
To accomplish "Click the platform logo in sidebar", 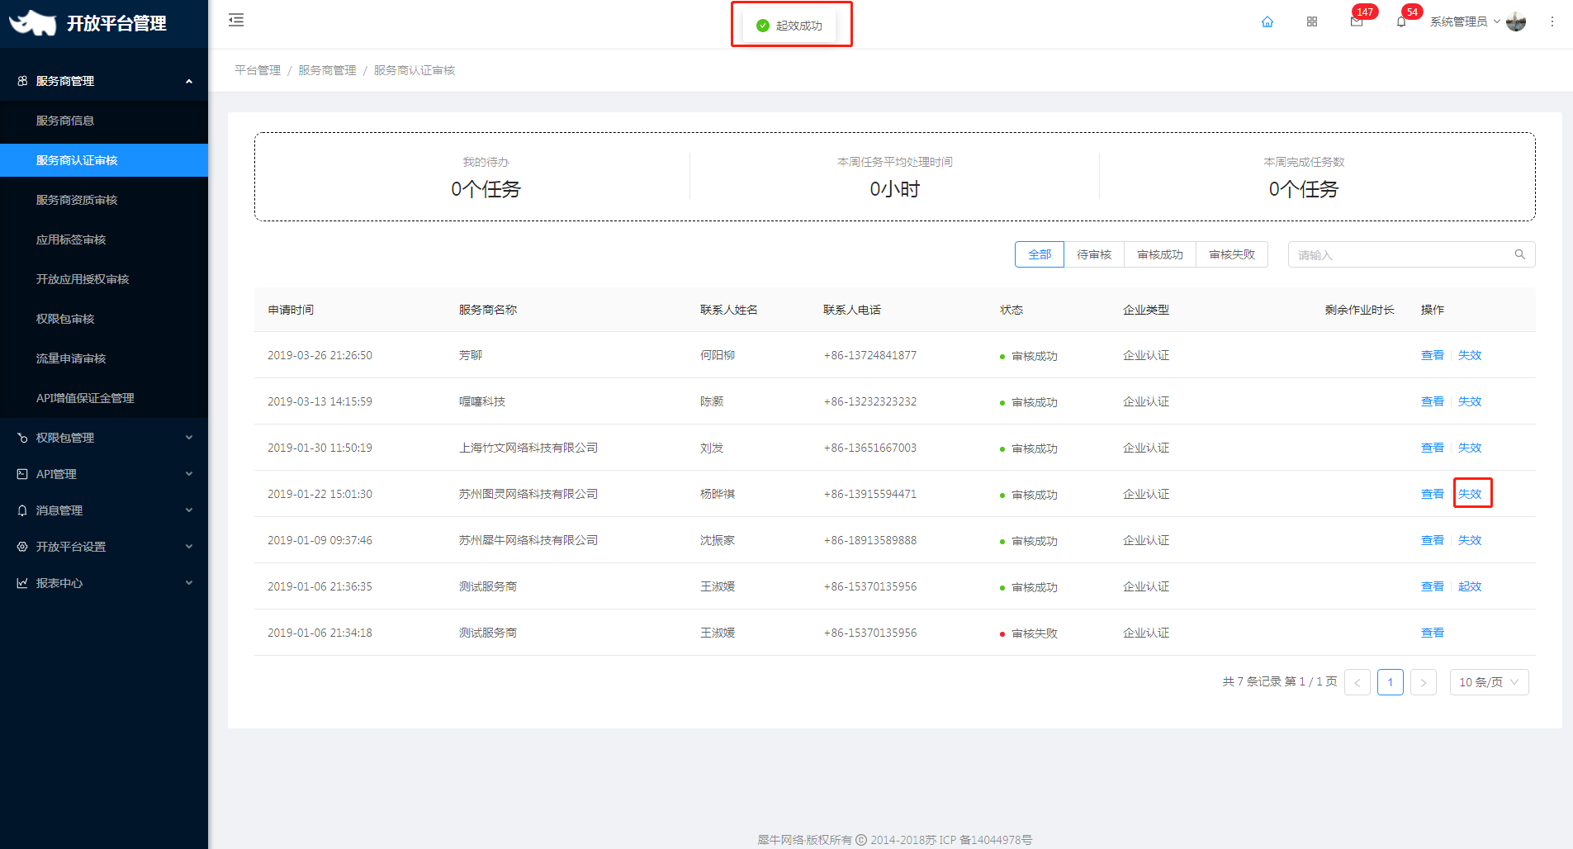I will pyautogui.click(x=33, y=23).
